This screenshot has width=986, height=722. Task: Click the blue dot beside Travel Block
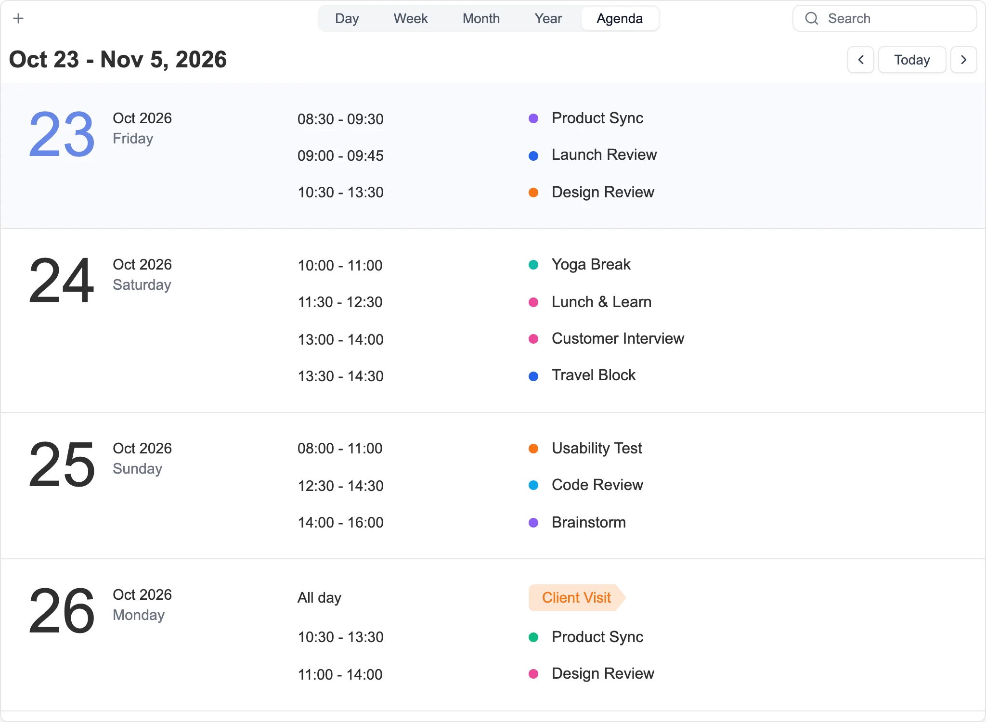(533, 376)
